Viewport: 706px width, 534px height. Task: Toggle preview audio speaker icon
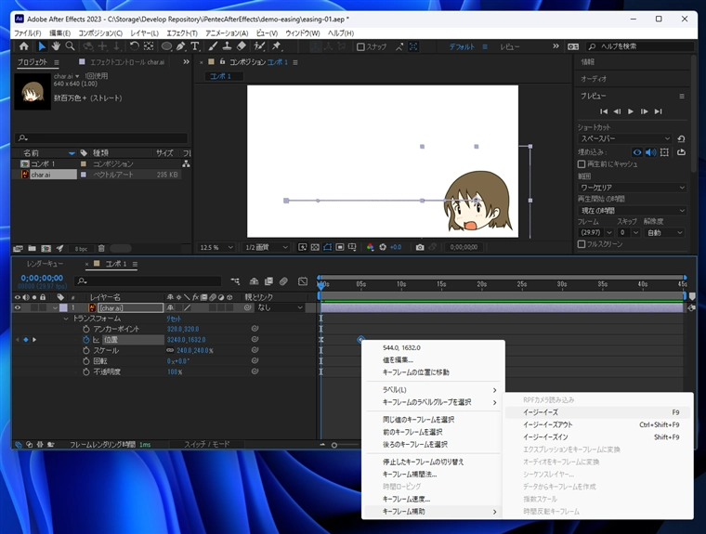point(650,152)
